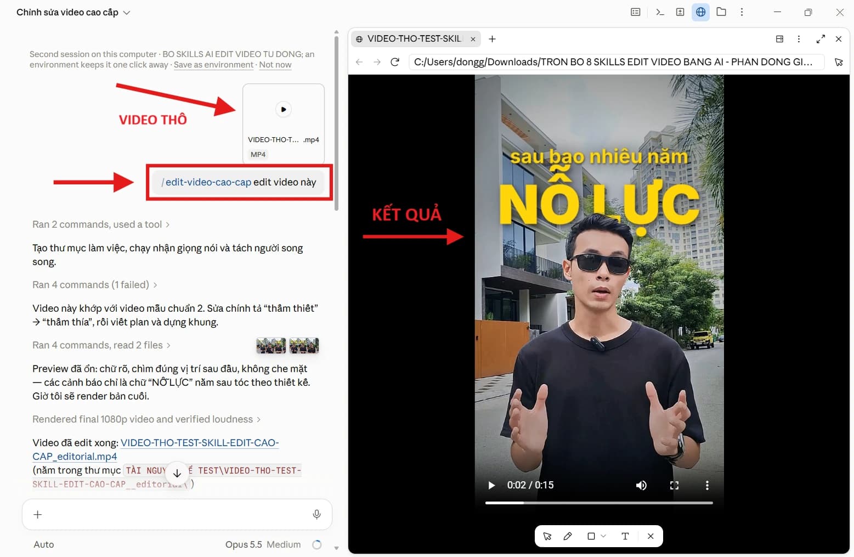Click 'Save as environment' link
This screenshot has height=557, width=854.
click(x=213, y=65)
